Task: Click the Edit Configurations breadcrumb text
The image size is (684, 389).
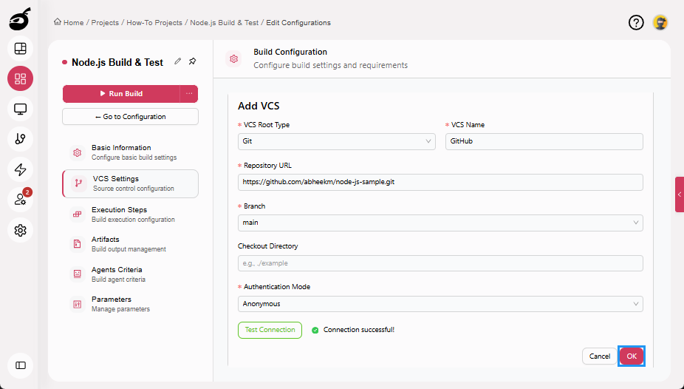Action: click(x=298, y=23)
